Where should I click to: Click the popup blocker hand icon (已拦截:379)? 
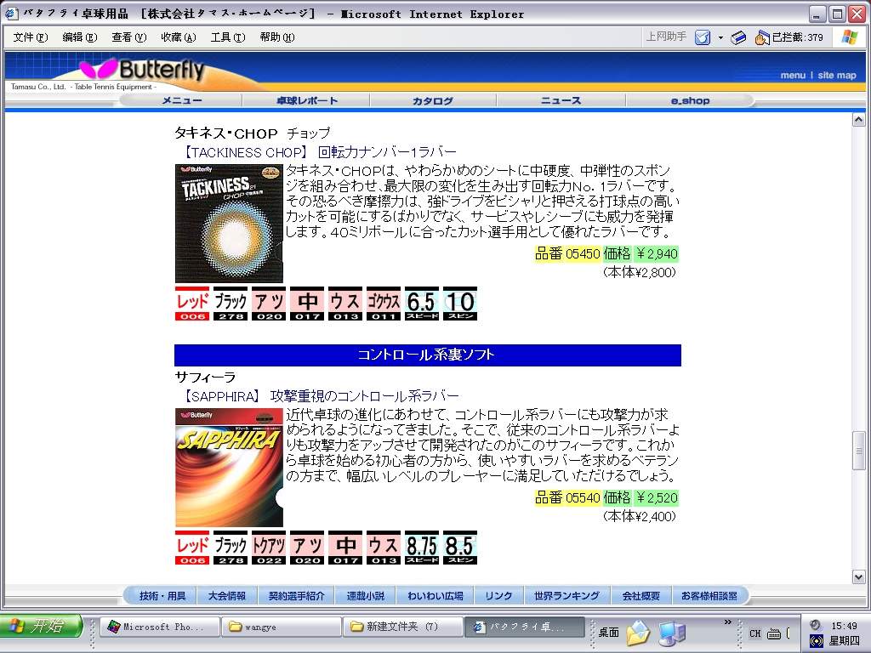761,37
